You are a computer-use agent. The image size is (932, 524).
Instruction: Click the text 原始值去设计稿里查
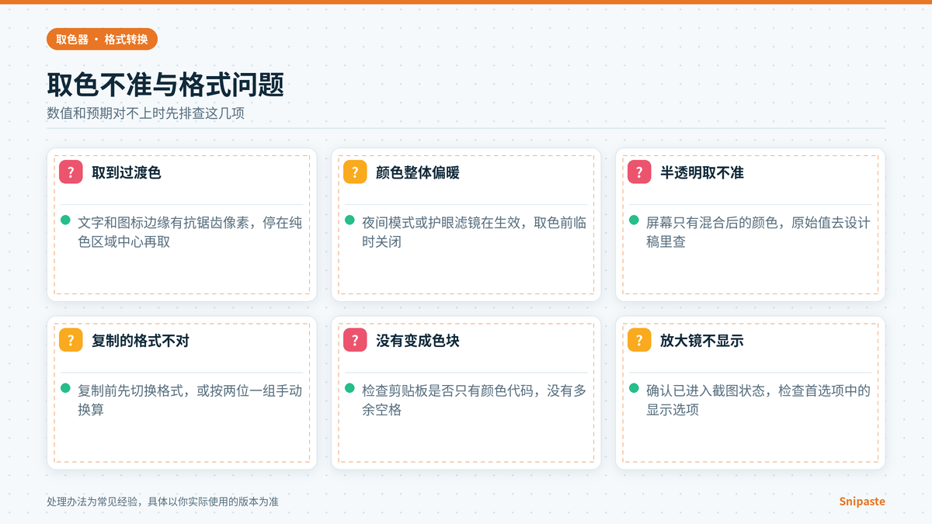(759, 232)
